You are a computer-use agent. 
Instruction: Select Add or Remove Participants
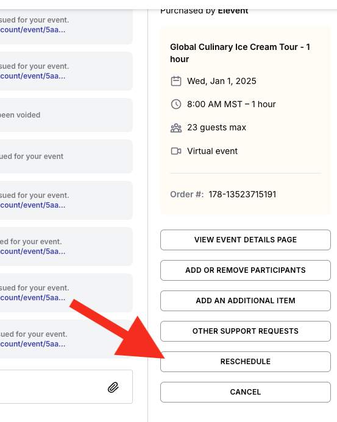(x=246, y=270)
